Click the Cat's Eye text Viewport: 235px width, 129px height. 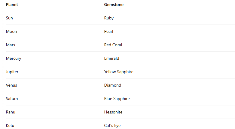click(112, 126)
